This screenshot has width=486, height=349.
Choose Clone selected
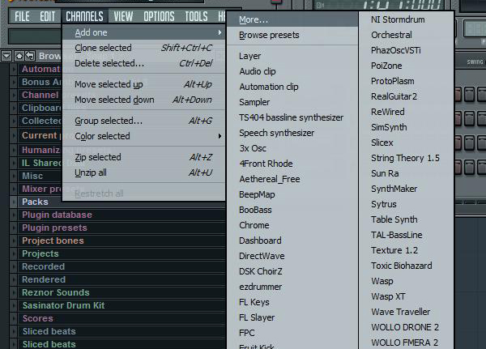tap(144, 48)
